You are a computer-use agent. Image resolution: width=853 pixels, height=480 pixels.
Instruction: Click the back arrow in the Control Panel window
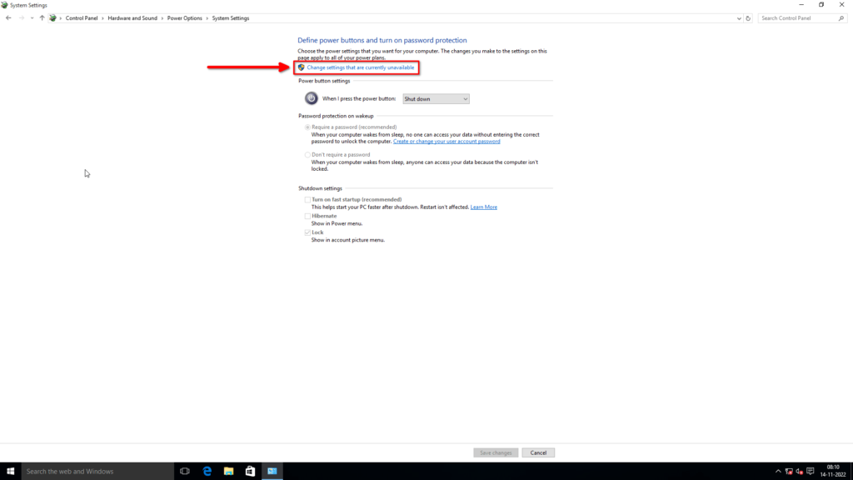8,17
